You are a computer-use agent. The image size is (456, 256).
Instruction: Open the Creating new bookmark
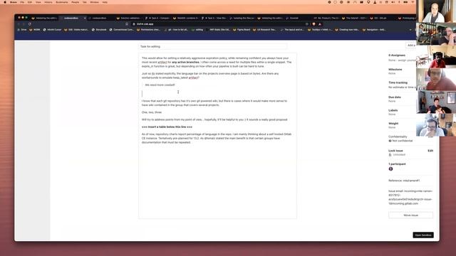(347, 30)
